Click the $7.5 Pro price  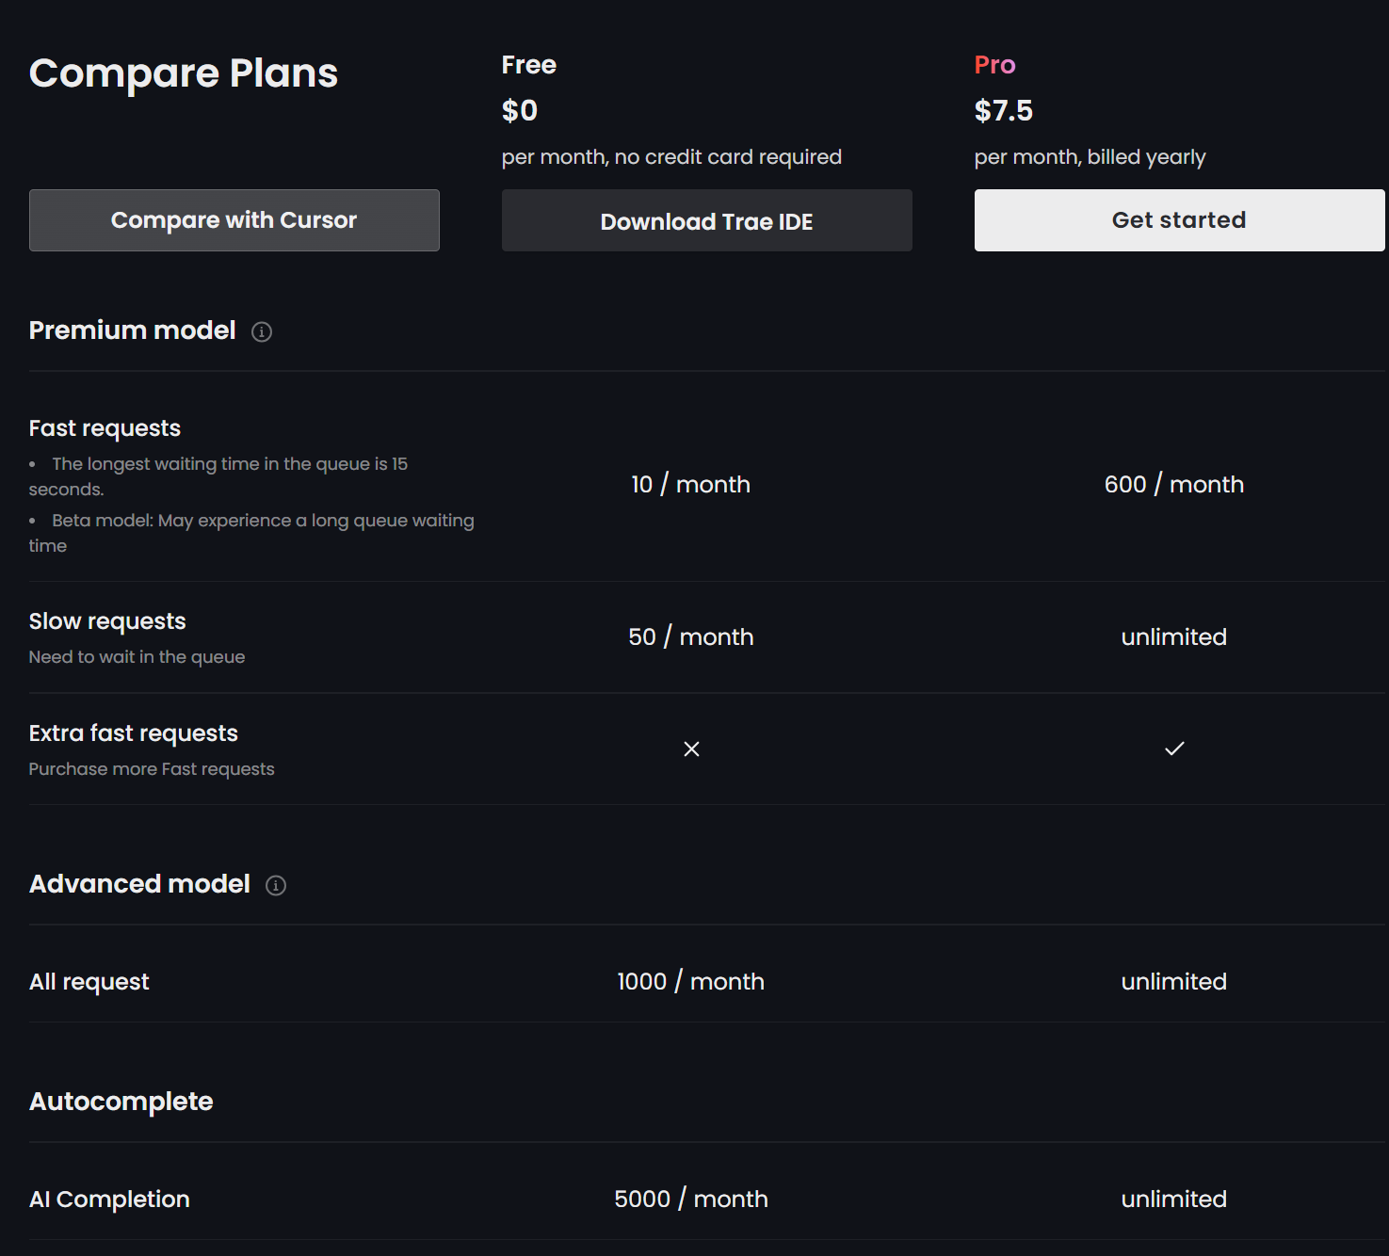tap(1004, 111)
